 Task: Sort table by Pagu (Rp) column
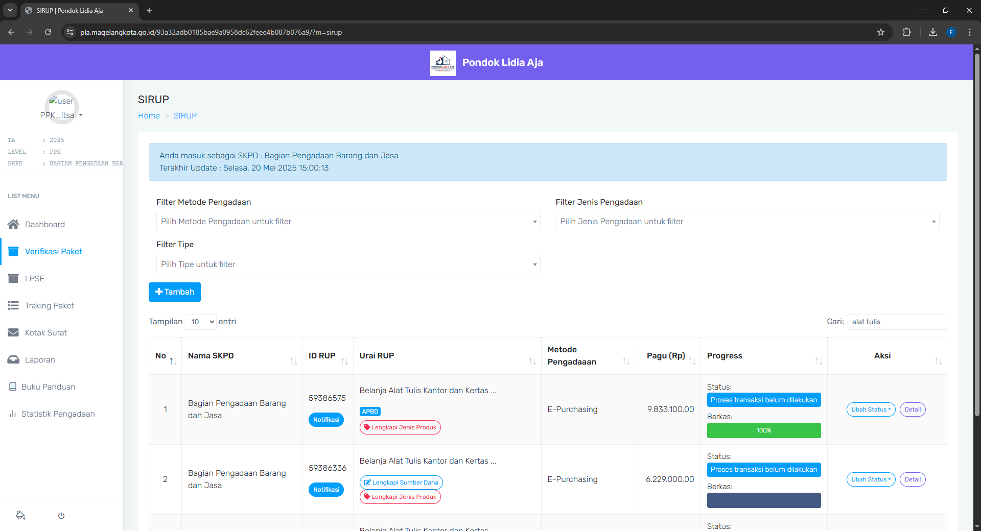point(666,356)
